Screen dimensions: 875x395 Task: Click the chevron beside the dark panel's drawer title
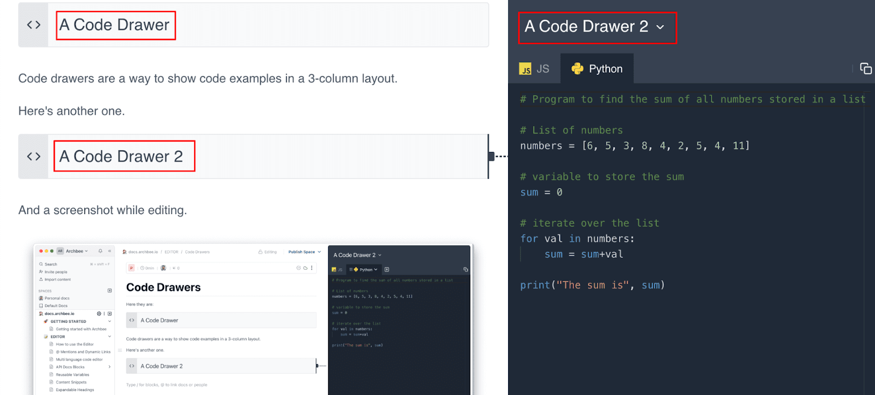[660, 27]
